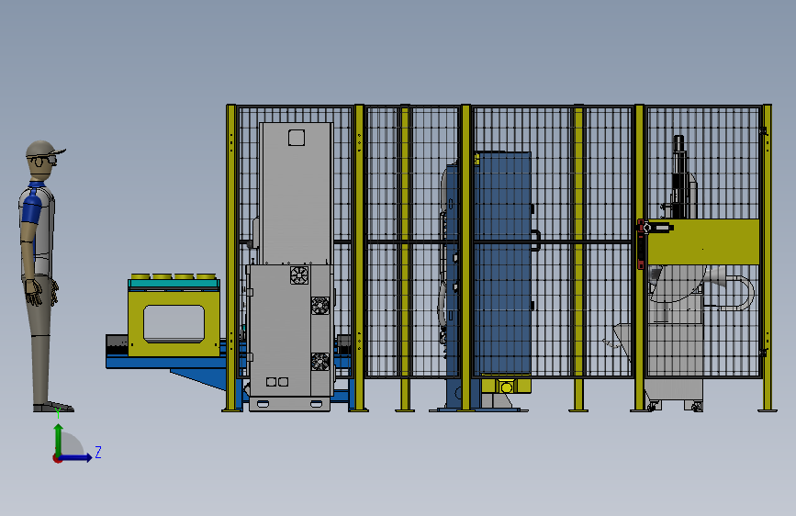Select the yellow box with rounded window
The image size is (796, 516).
tap(174, 322)
